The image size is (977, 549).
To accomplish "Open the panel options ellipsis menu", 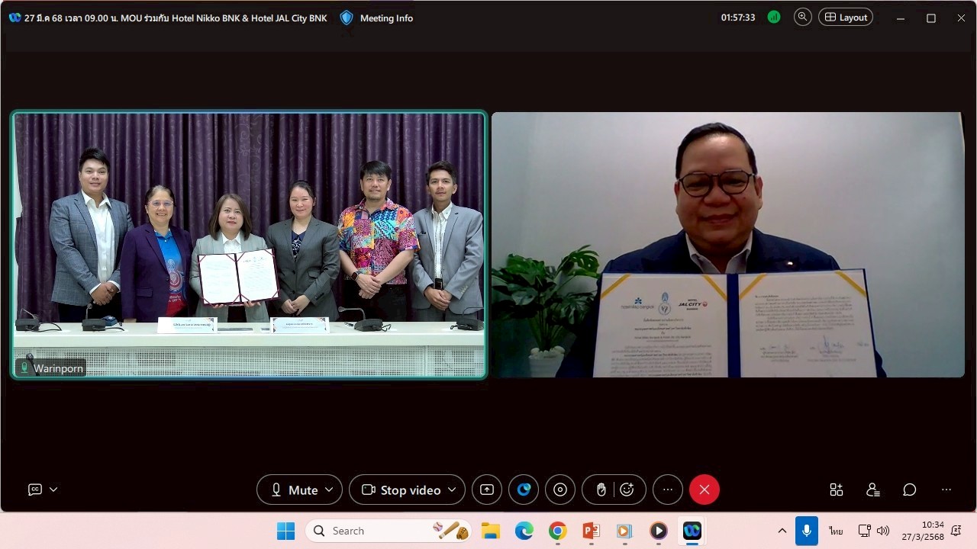I will (946, 490).
